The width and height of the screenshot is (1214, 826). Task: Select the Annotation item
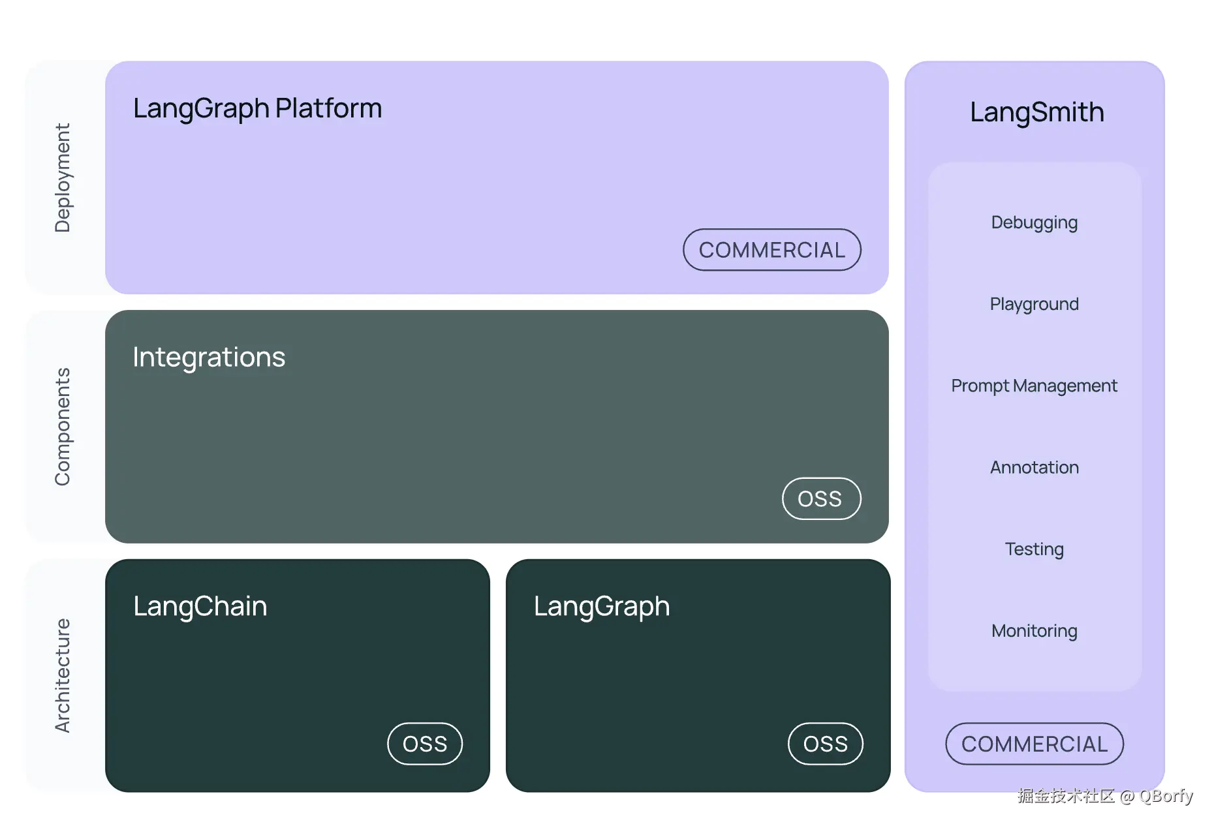tap(1034, 467)
